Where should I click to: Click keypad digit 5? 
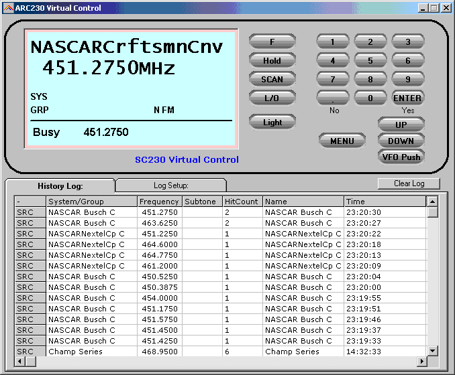coord(370,61)
